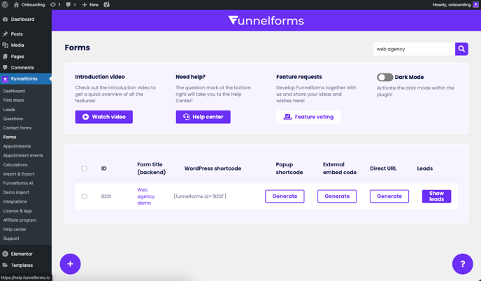The image size is (481, 281).
Task: Click the magnifier search button
Action: click(461, 49)
